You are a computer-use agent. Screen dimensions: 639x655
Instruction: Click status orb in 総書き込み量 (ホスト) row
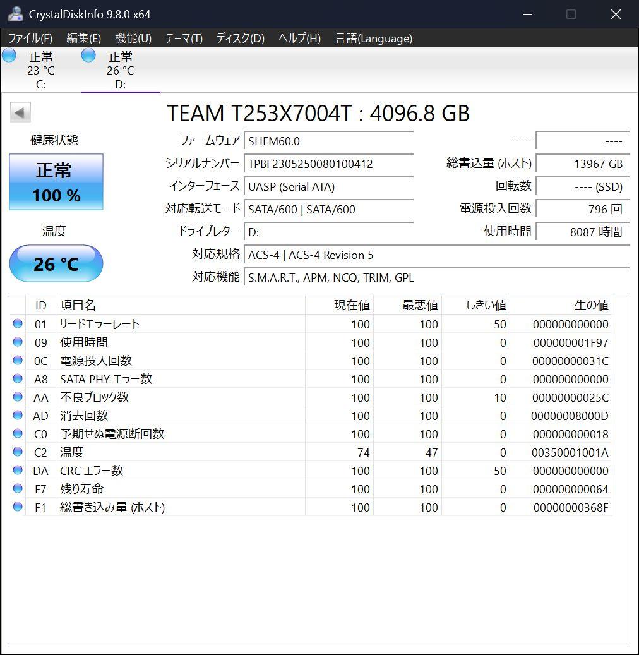click(18, 507)
